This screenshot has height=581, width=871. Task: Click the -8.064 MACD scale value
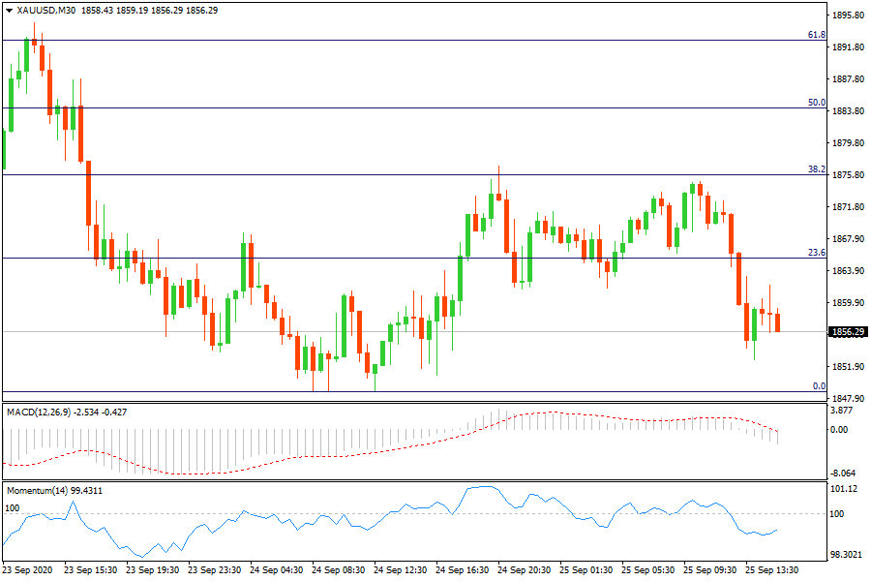tap(844, 474)
